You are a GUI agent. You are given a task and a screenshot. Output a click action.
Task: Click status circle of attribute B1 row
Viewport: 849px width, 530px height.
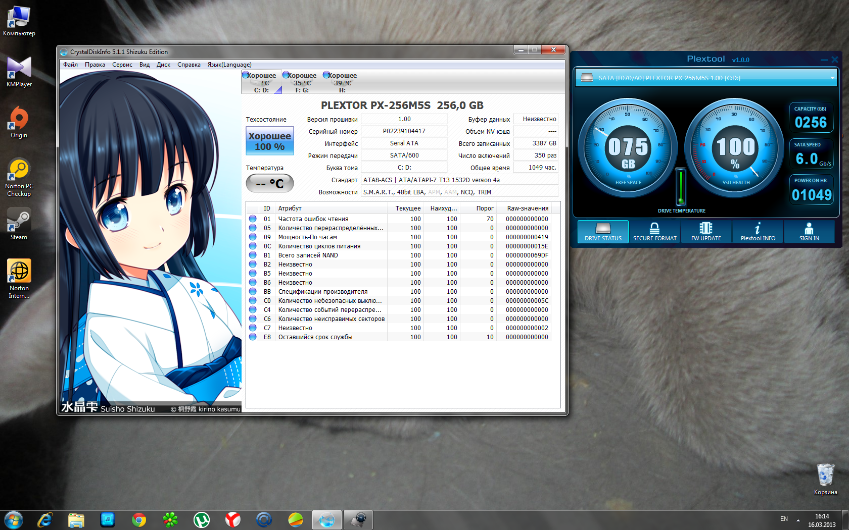tap(253, 255)
